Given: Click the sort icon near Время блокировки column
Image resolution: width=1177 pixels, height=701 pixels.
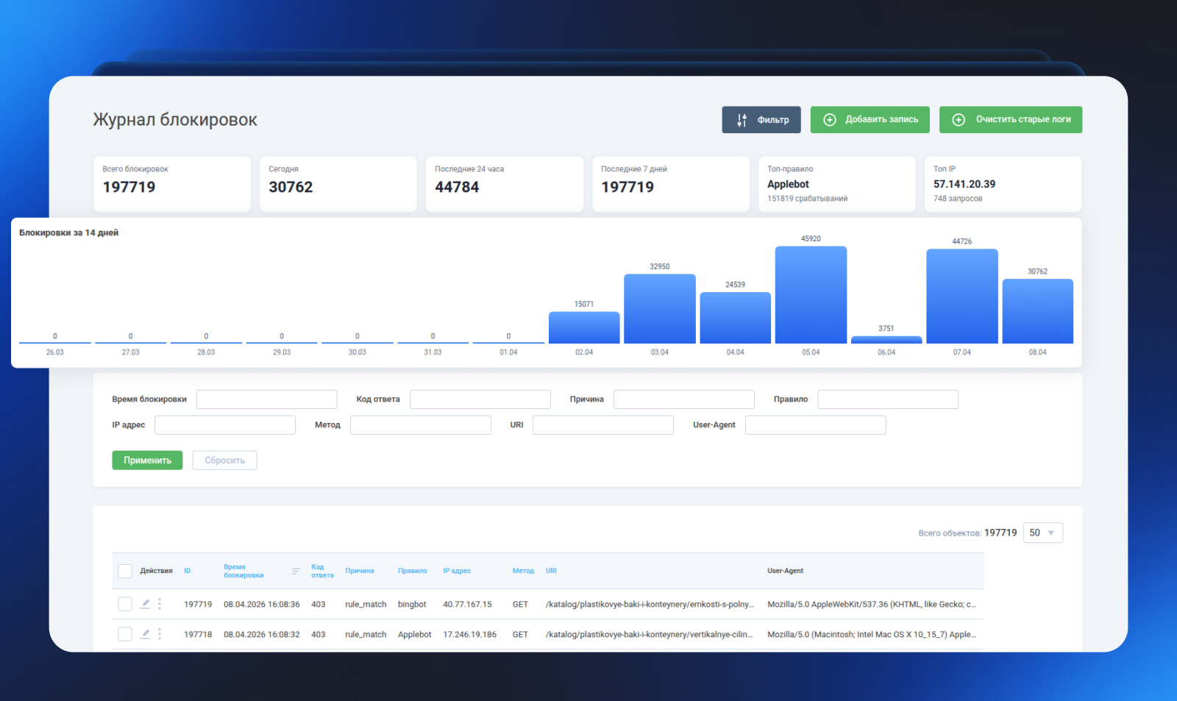Looking at the screenshot, I should tap(296, 571).
